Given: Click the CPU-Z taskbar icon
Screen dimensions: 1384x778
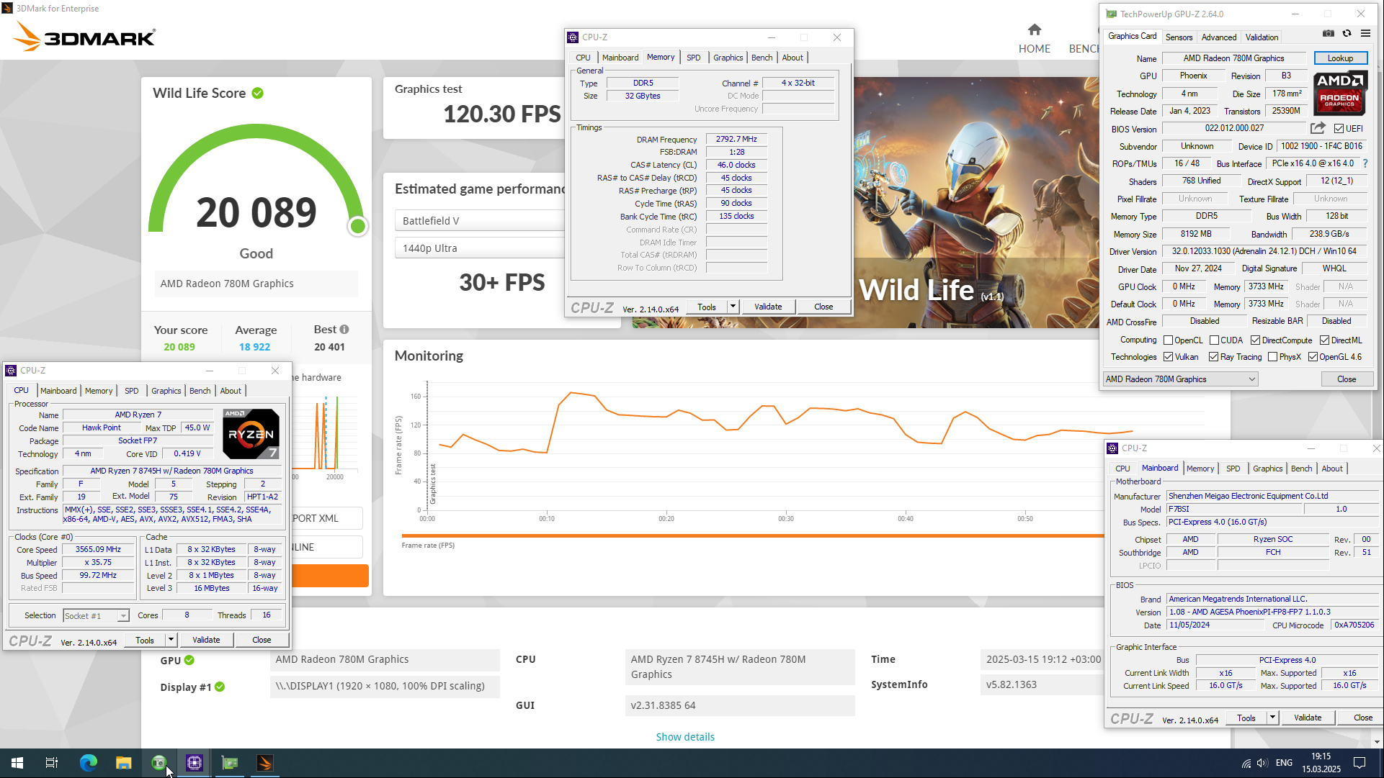Looking at the screenshot, I should click(195, 763).
